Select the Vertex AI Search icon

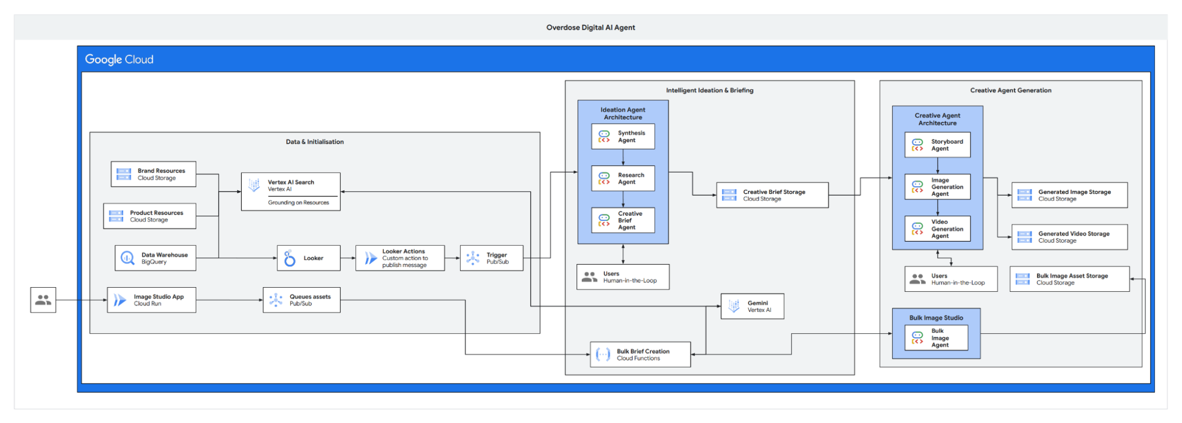click(254, 185)
